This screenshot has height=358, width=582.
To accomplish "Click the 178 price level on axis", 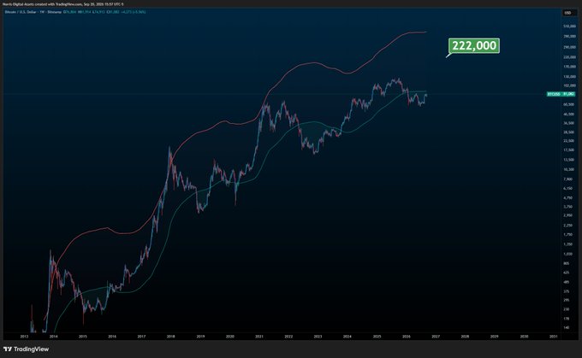I will (567, 319).
